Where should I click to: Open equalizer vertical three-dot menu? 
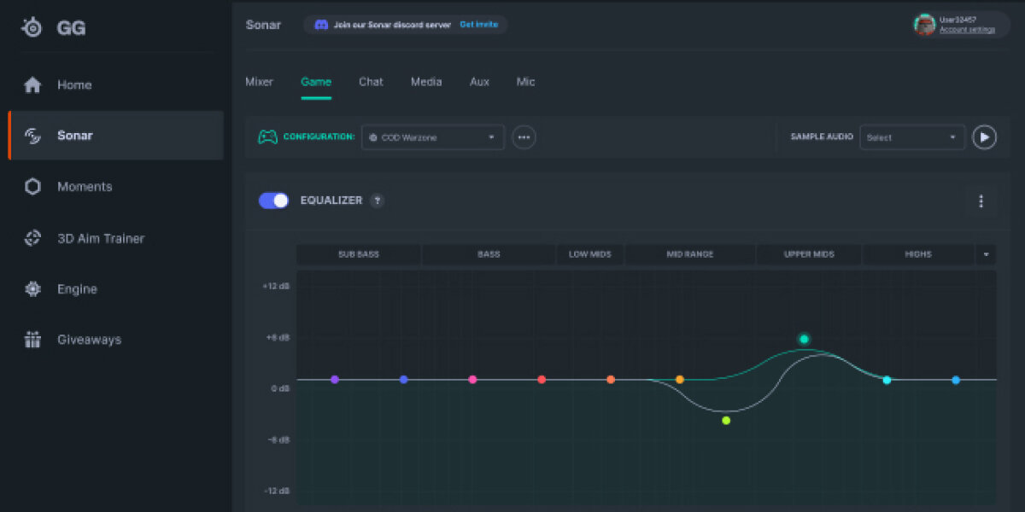(x=981, y=201)
